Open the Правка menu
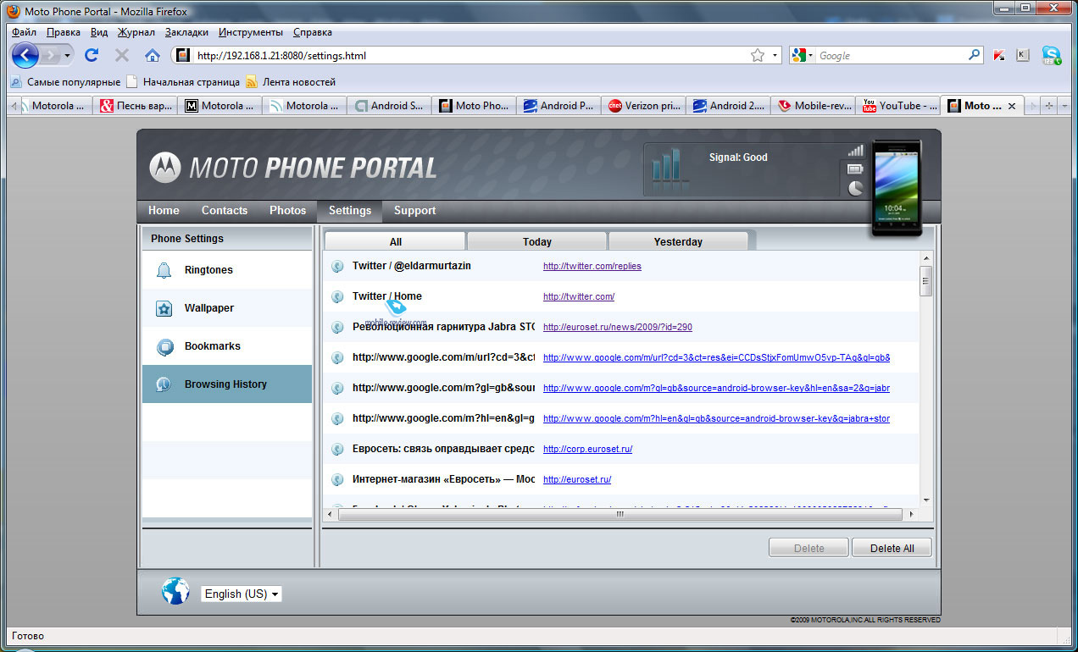The image size is (1078, 652). tap(64, 32)
